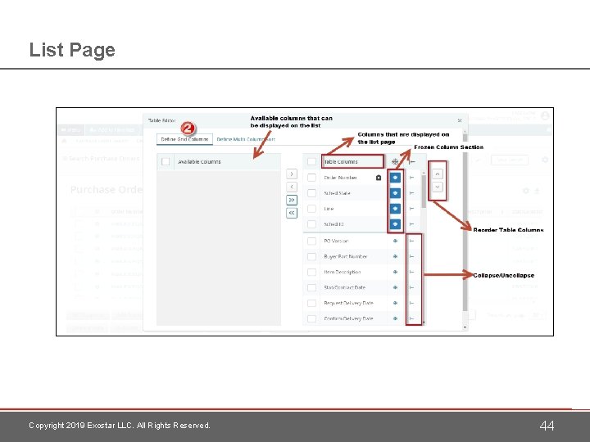Unfreeze the Line column snowflake
This screenshot has width=590, height=442.
(x=395, y=209)
